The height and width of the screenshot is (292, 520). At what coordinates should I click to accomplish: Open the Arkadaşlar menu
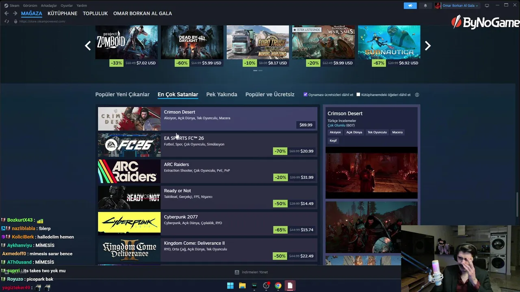tap(49, 6)
